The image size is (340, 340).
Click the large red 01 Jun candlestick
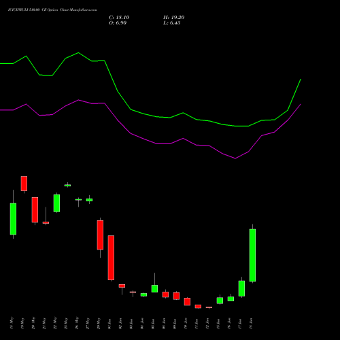coord(111,258)
